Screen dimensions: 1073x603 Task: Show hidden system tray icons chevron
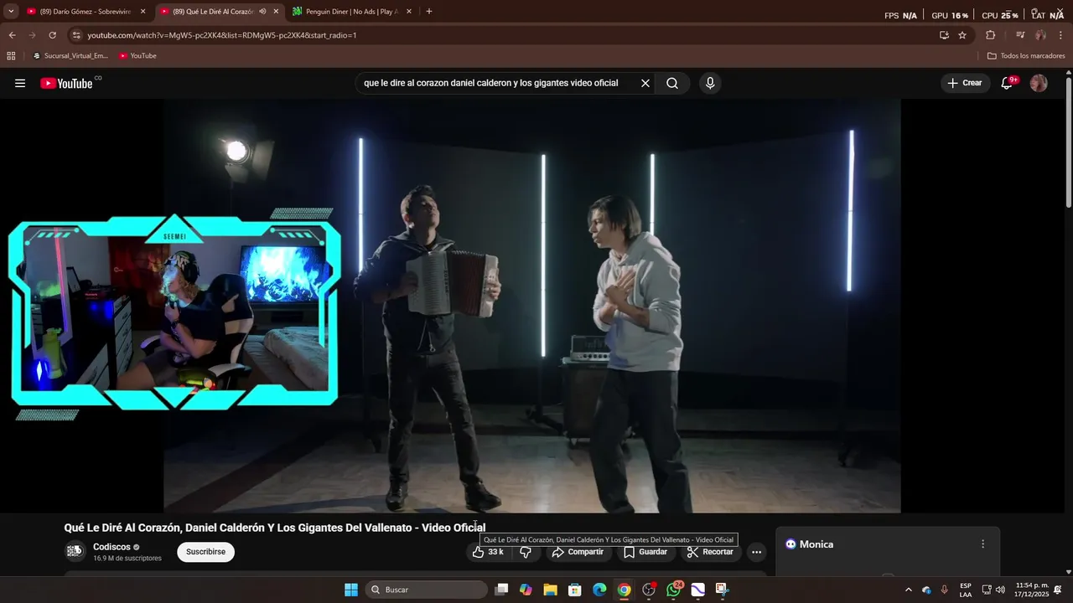pyautogui.click(x=909, y=590)
